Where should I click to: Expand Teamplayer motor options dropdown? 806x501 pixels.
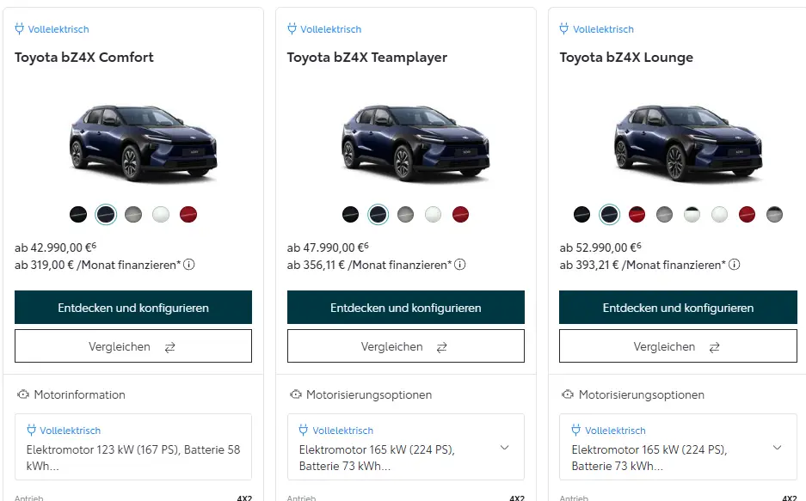[505, 448]
